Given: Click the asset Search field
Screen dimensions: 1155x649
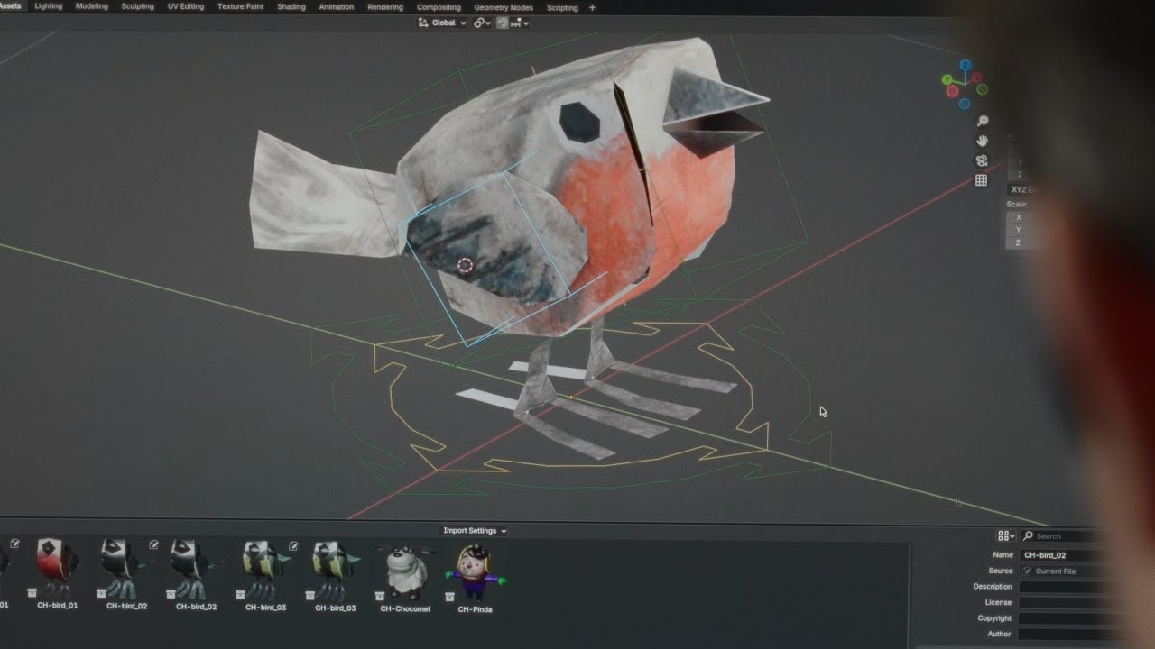Looking at the screenshot, I should click(x=1065, y=536).
